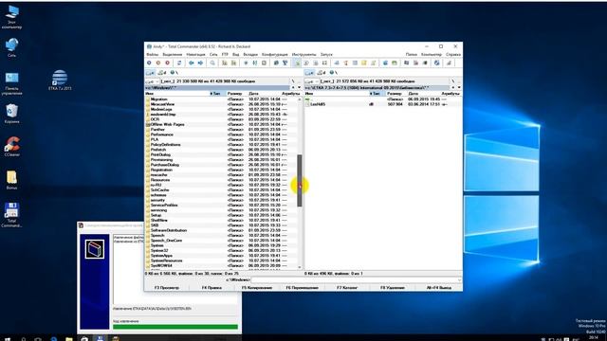Screen dimensions: 607x341
Task: Click the magnifier search icon in toolbar
Action: click(x=212, y=63)
